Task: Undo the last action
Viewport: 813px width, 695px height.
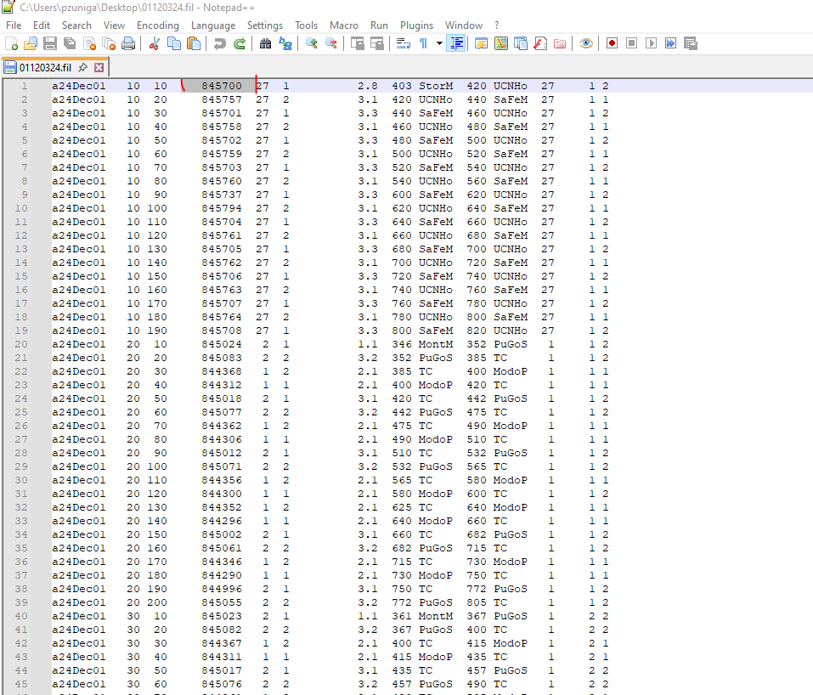Action: pyautogui.click(x=220, y=43)
